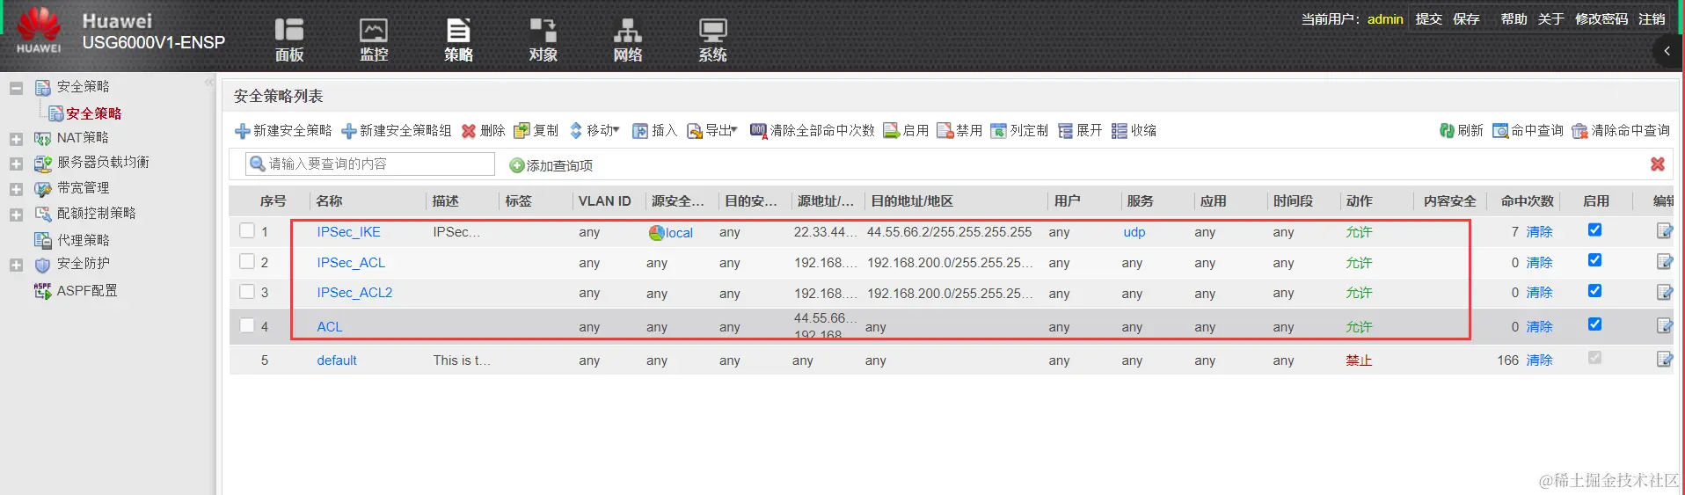Click the 展开 expand toolbar button

[1080, 130]
